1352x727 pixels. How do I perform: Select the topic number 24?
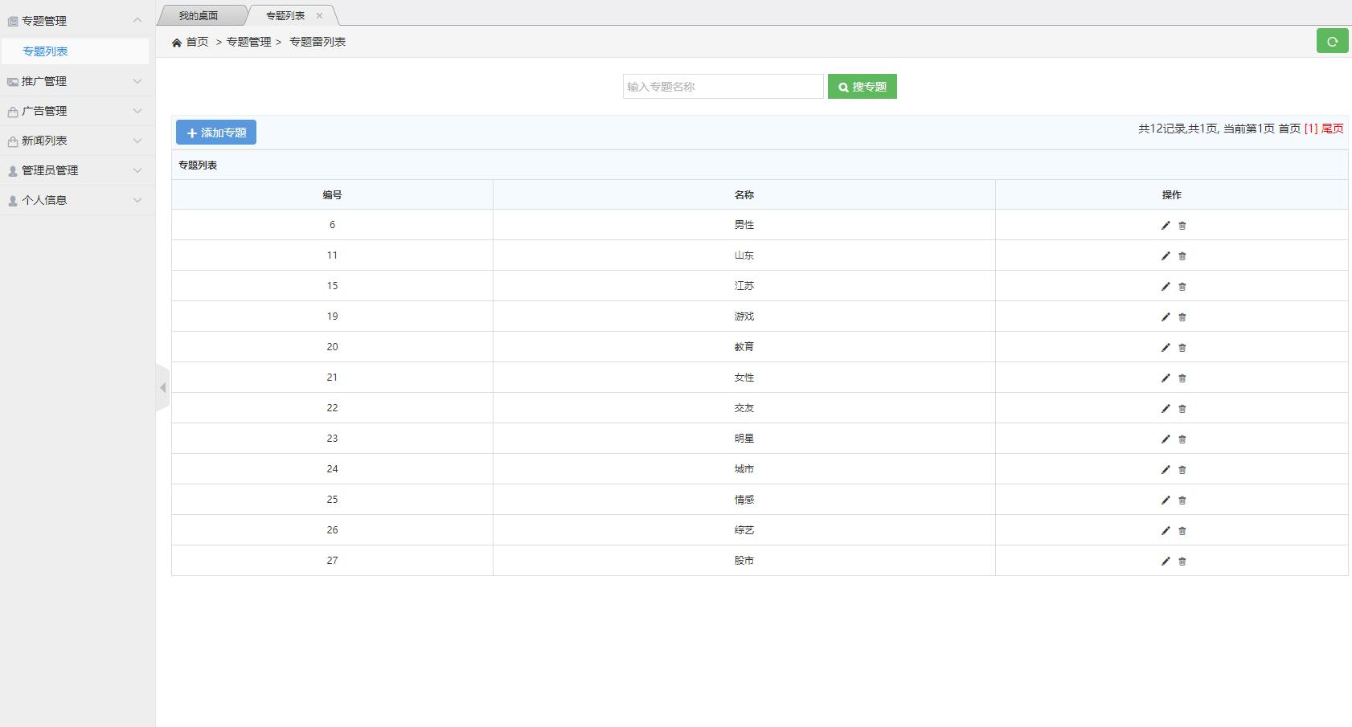(x=332, y=469)
